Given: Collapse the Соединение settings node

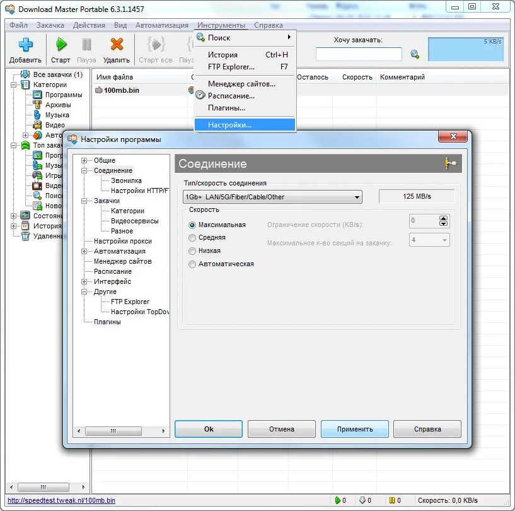Looking at the screenshot, I should pyautogui.click(x=84, y=170).
